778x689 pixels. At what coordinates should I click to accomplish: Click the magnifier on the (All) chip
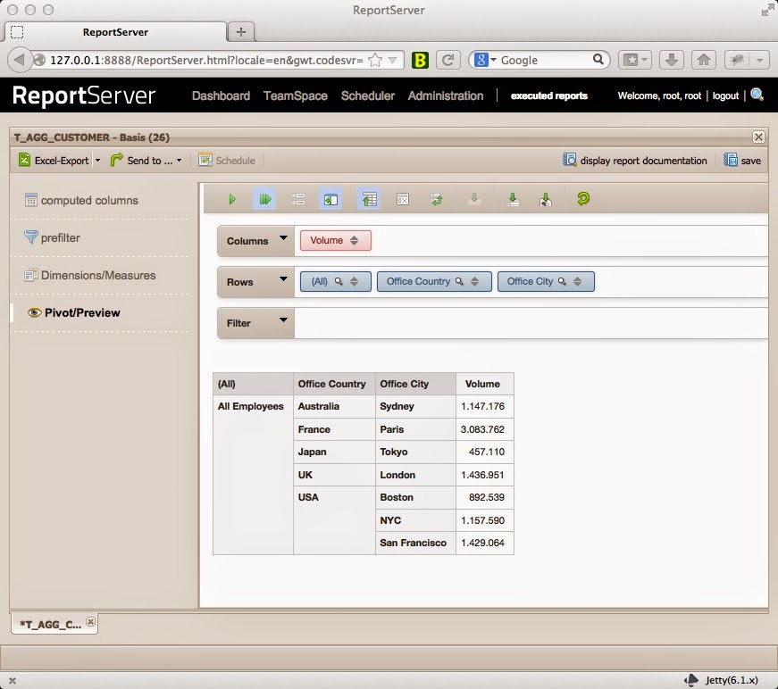pos(339,281)
